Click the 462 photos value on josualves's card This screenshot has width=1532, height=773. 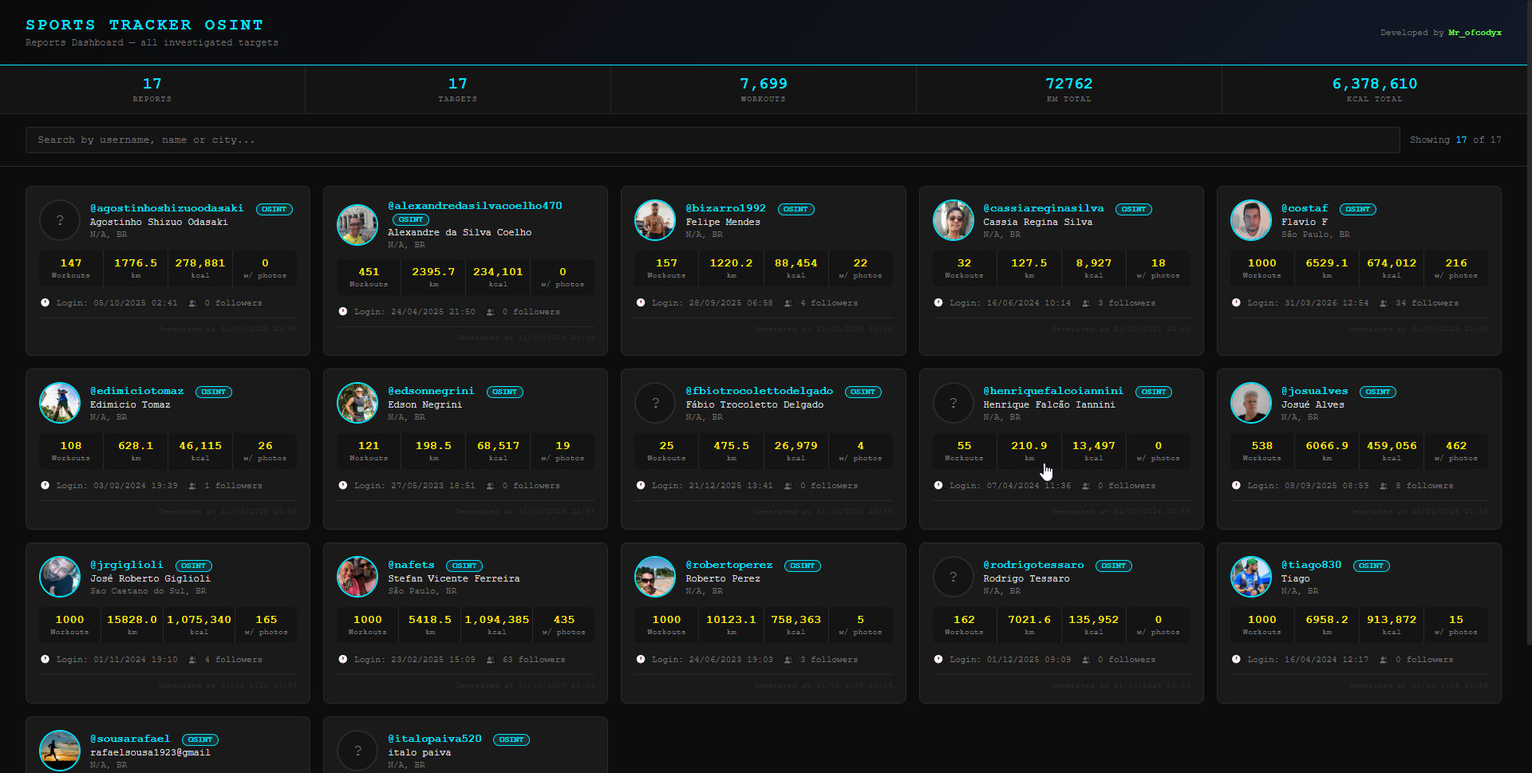[x=1456, y=446]
